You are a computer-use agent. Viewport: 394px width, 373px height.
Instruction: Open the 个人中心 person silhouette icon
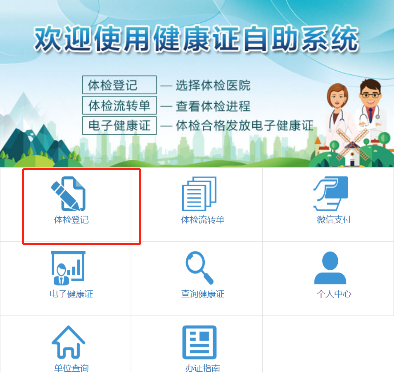pos(330,268)
